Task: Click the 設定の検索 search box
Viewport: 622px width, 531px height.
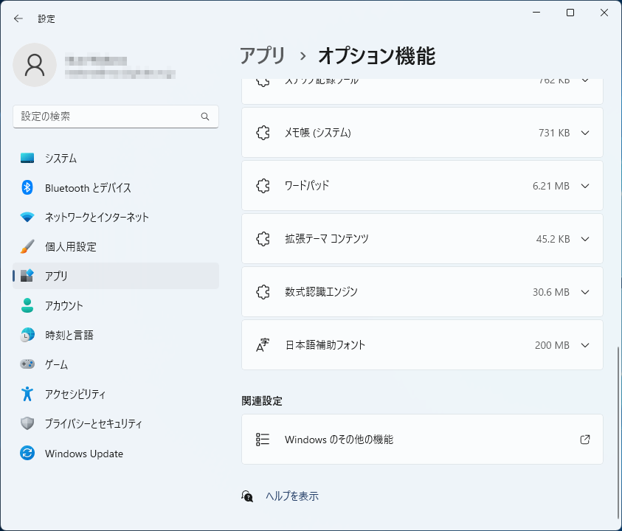Action: (107, 117)
